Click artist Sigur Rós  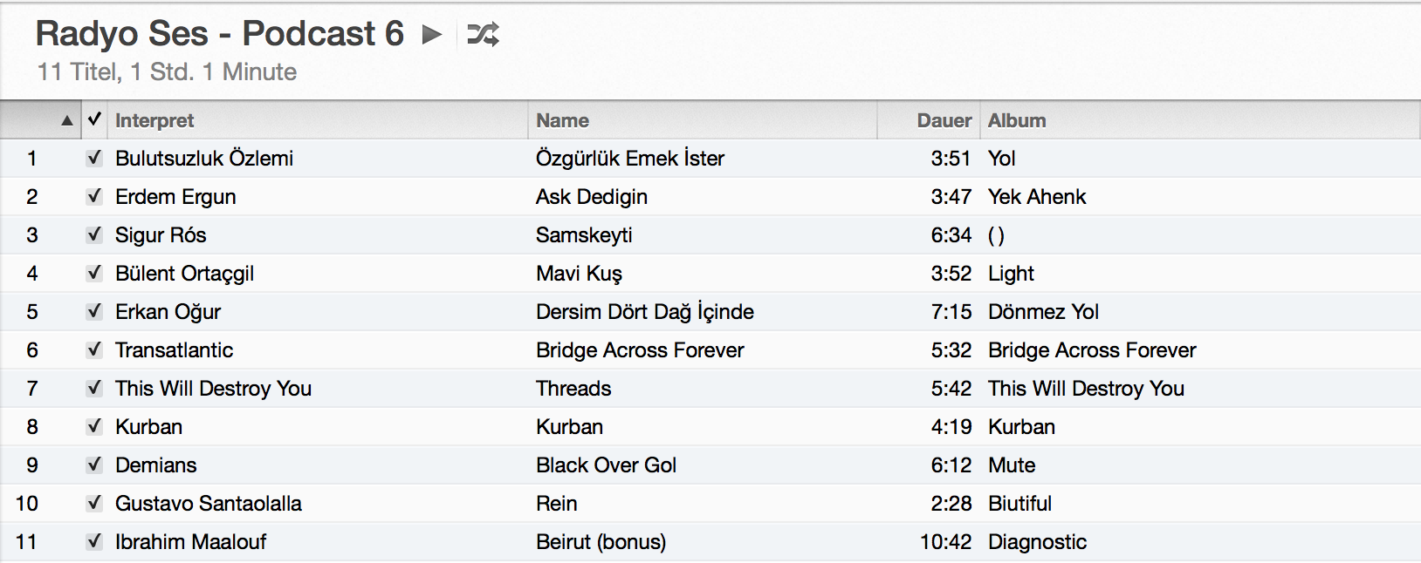click(x=161, y=235)
